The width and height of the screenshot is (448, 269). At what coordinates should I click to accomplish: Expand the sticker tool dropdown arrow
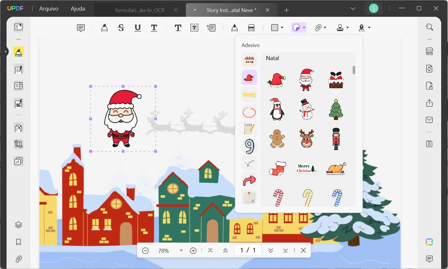click(x=304, y=28)
